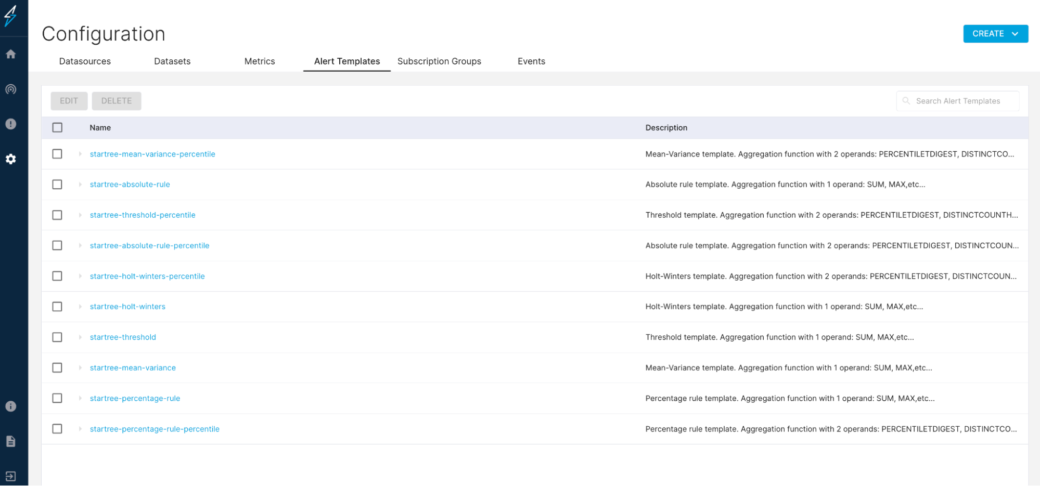The image size is (1040, 486).
Task: Expand the startree-mean-variance template row
Action: pos(80,367)
